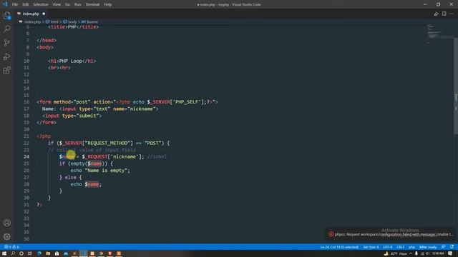Screen dimensions: 458x257
Task: Open the Go menu
Action: (x=67, y=4)
